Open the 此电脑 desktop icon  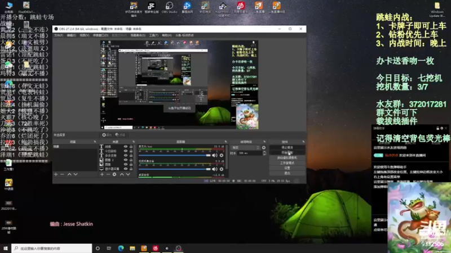(9, 7)
